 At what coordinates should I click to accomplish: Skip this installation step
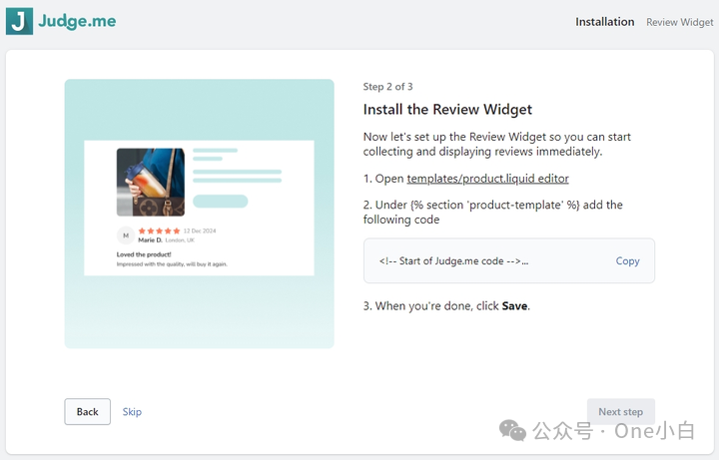pyautogui.click(x=132, y=412)
